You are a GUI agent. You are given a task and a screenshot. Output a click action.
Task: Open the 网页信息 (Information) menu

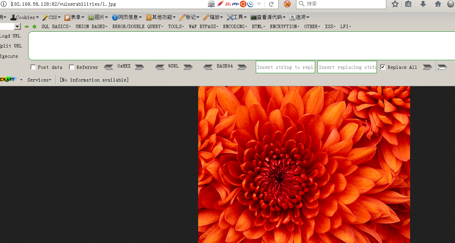(x=127, y=17)
